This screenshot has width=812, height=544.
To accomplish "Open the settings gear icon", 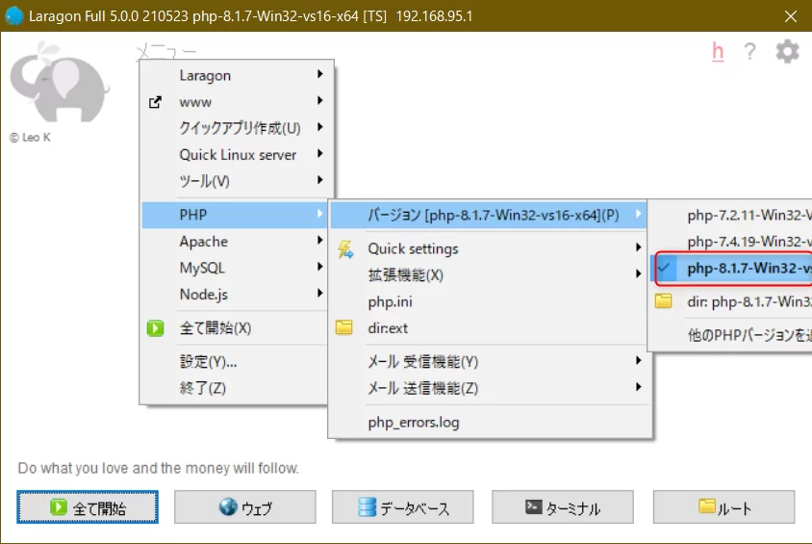I will coord(787,51).
